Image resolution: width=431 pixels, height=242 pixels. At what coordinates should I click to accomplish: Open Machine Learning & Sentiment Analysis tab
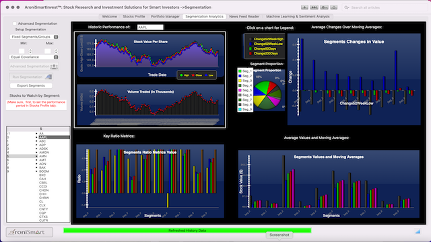pos(298,16)
